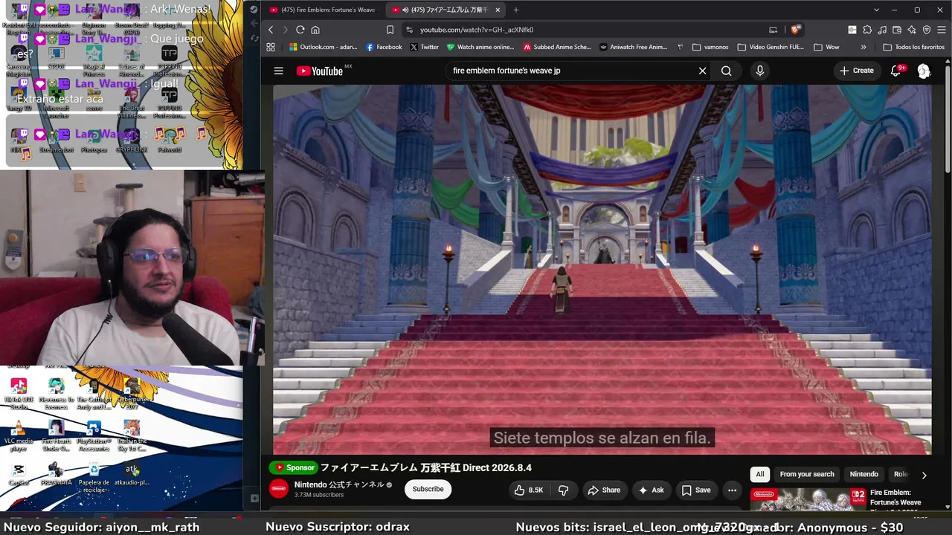Switch to the Fire Emblem: Fortune's Weave tab
Screen dimensions: 952x535
tap(322, 10)
